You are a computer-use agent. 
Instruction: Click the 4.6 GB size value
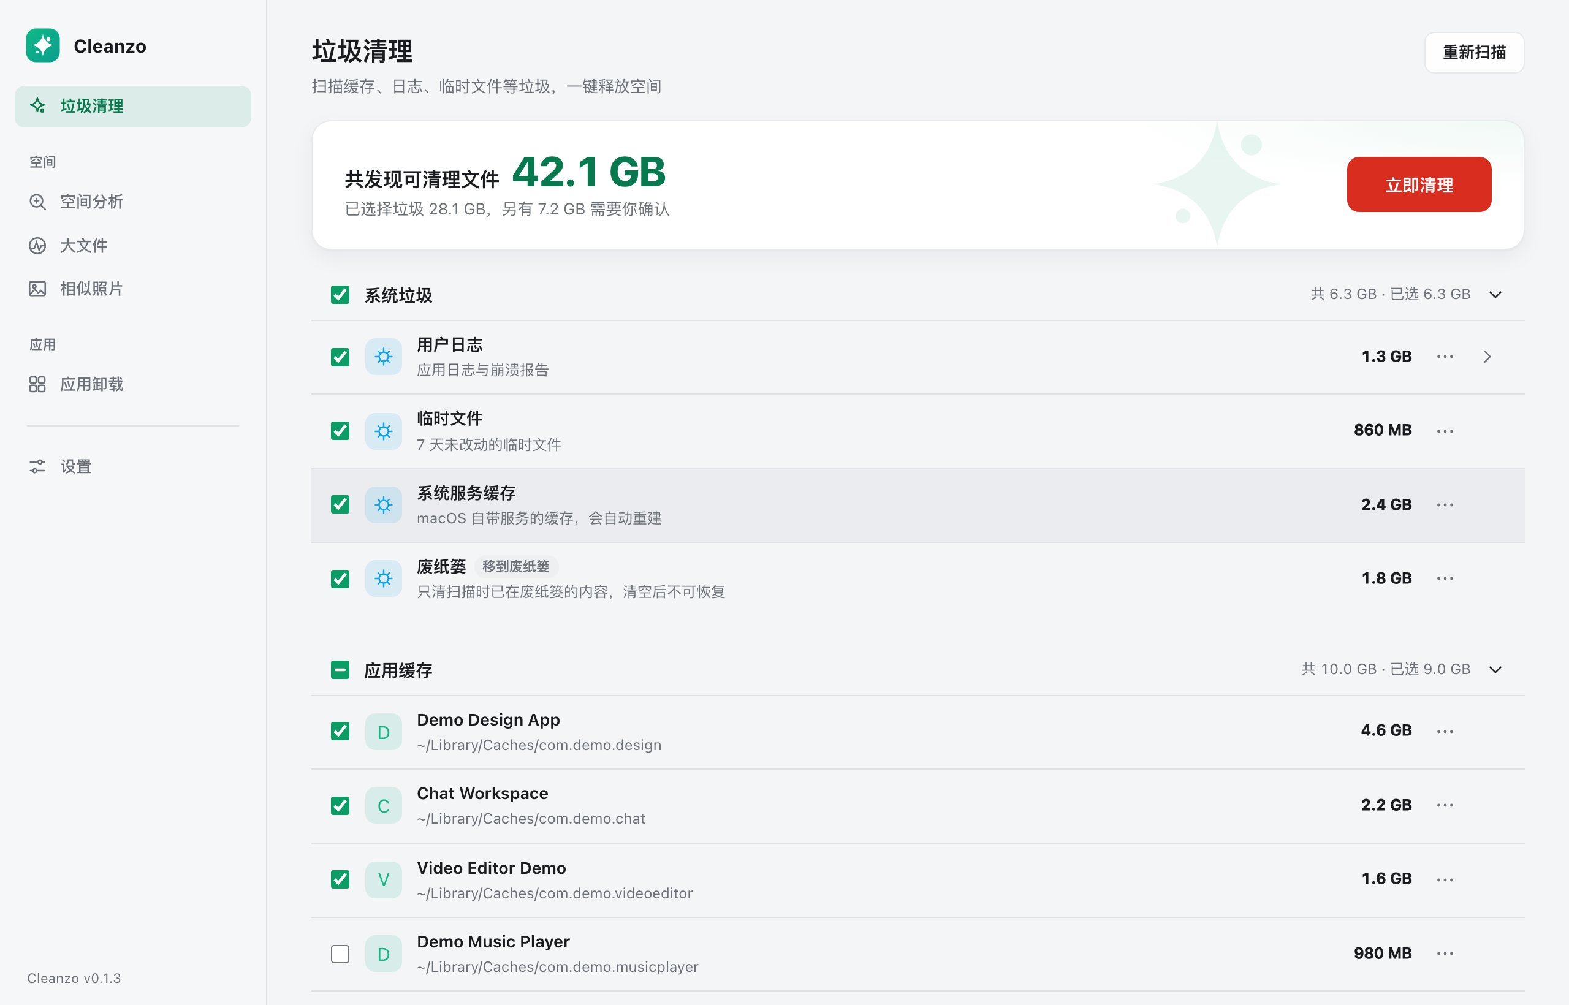point(1386,730)
